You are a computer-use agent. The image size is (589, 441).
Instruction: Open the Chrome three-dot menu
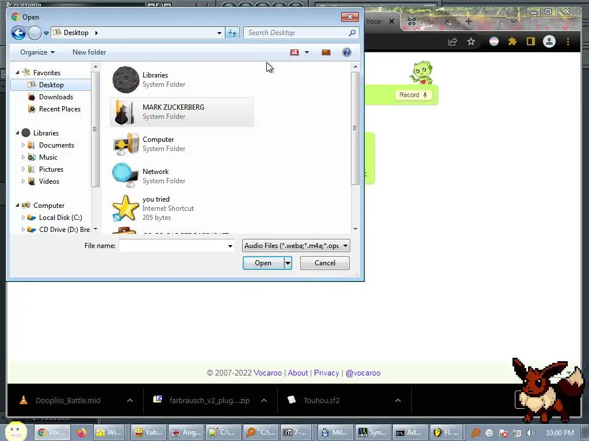tap(568, 41)
